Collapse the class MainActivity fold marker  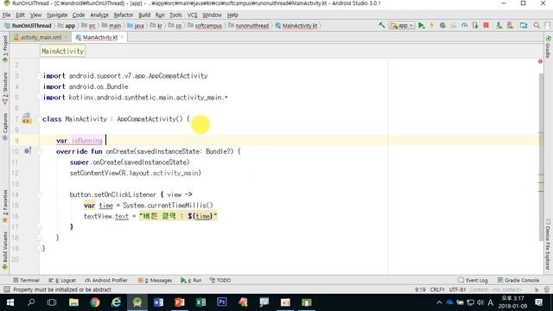point(39,119)
